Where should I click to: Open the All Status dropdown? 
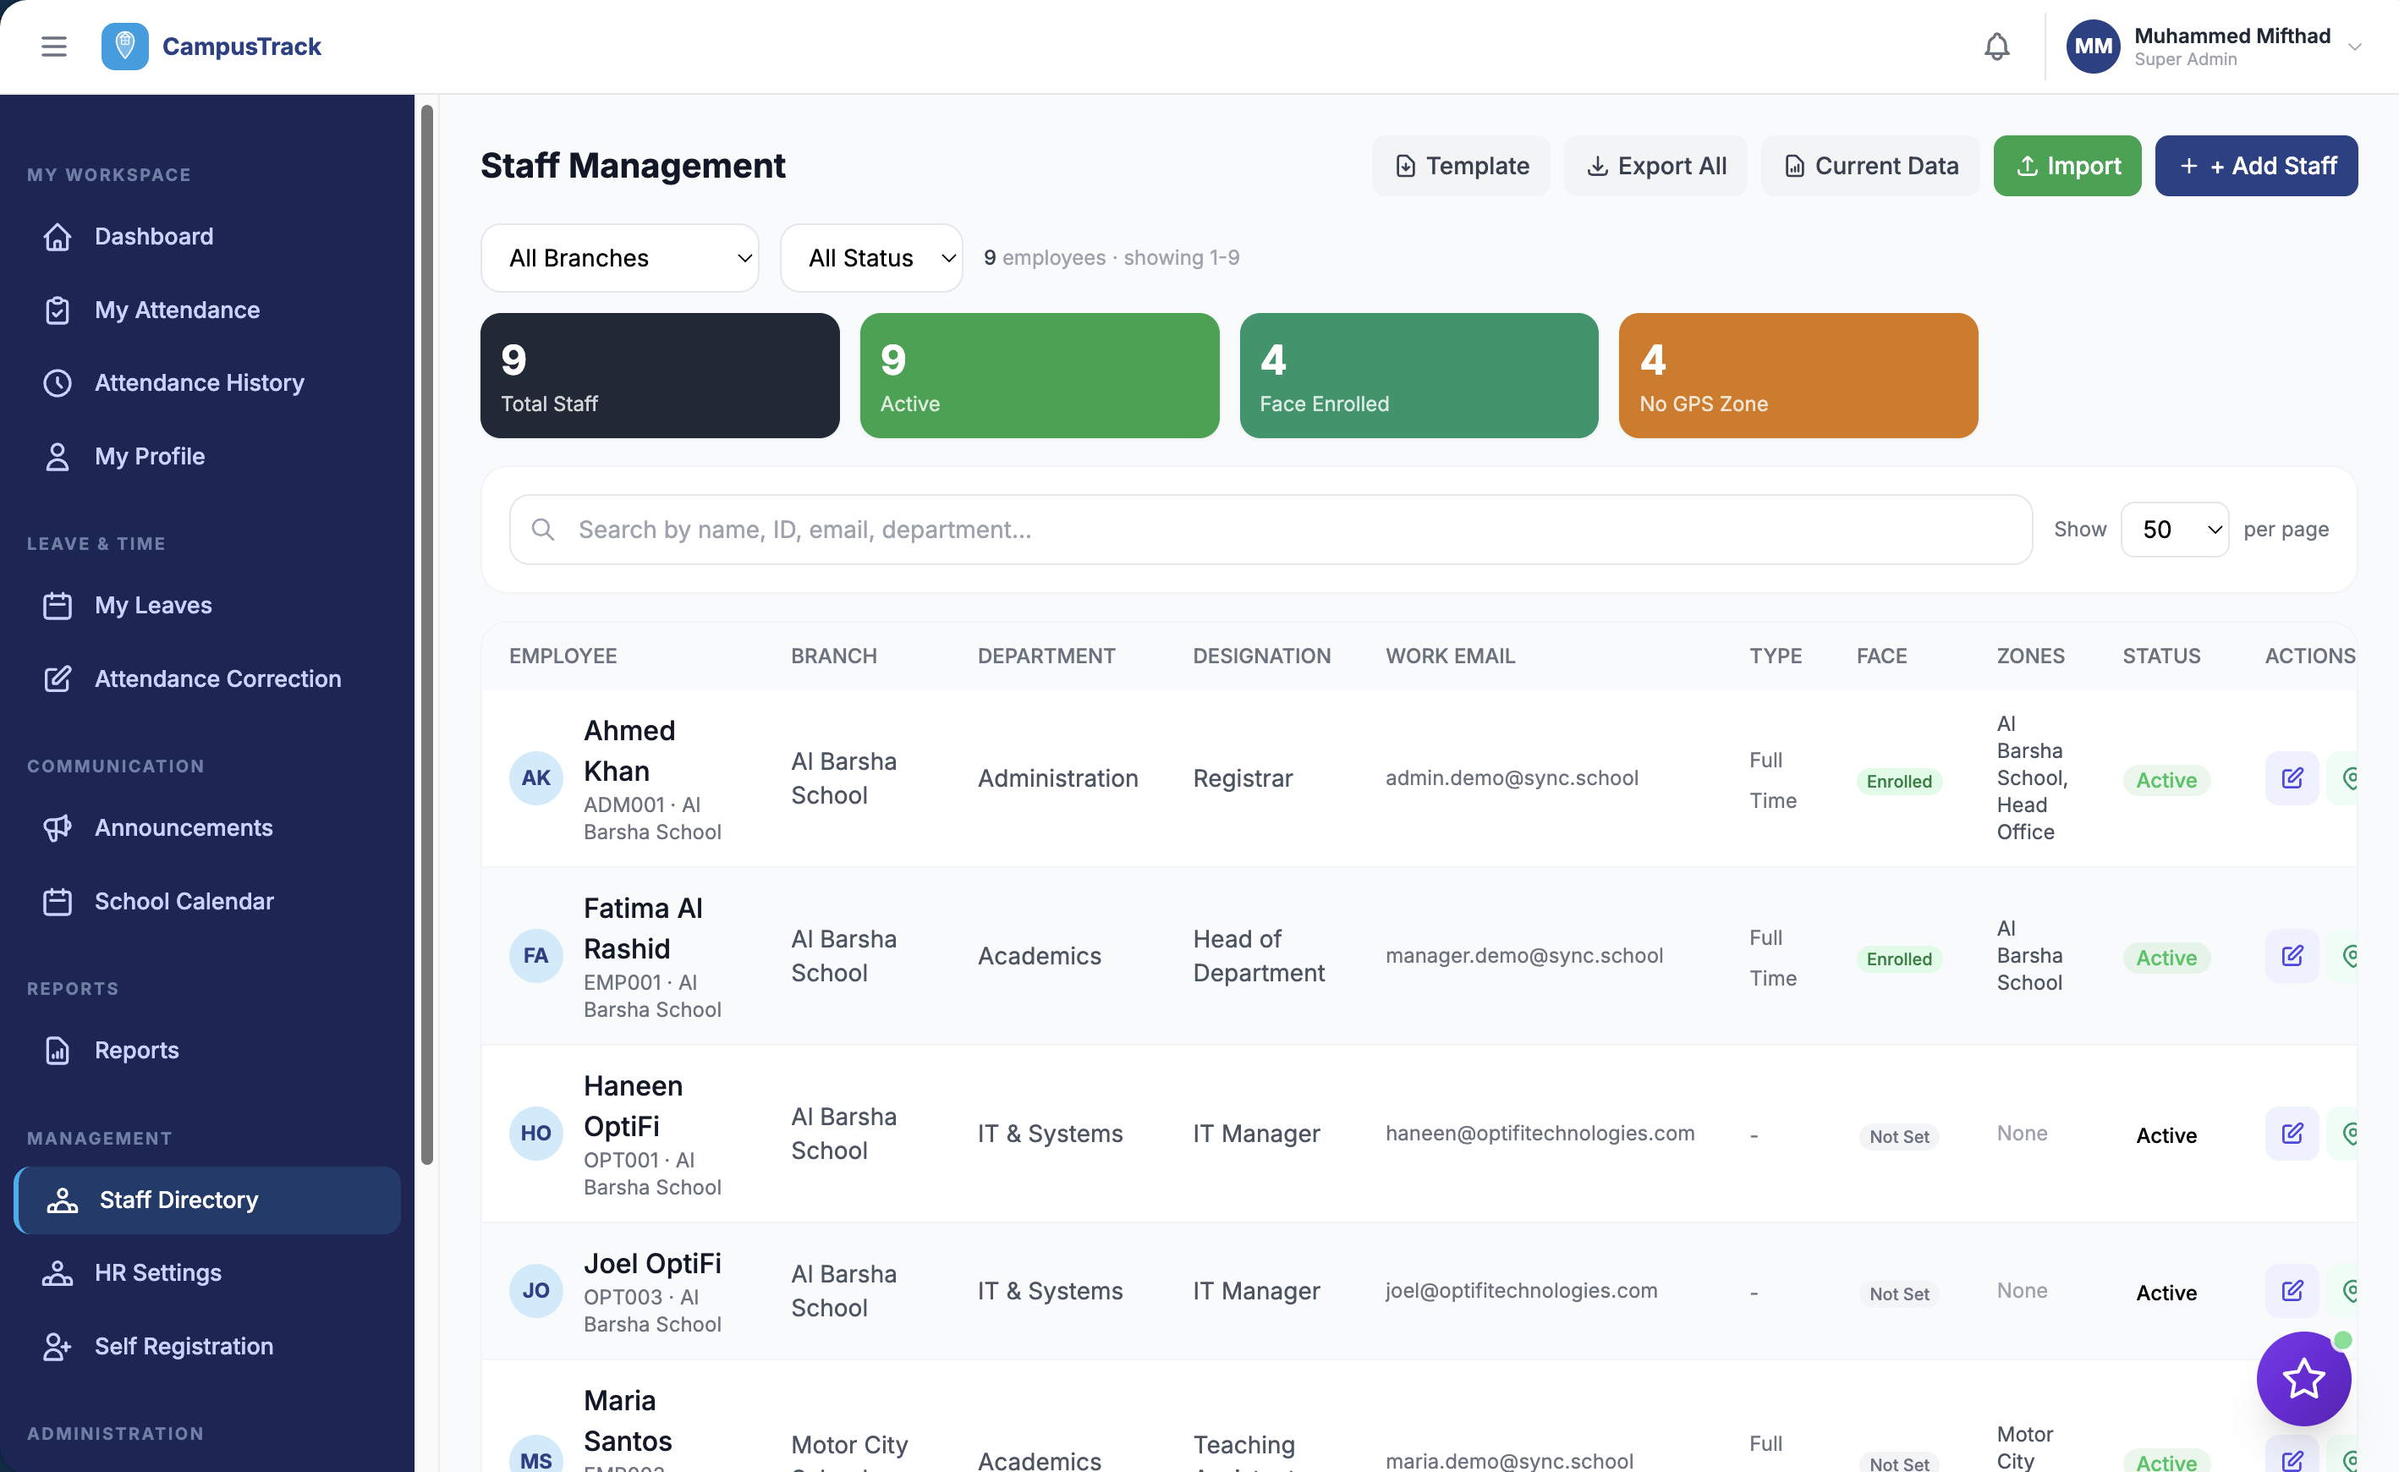[871, 257]
